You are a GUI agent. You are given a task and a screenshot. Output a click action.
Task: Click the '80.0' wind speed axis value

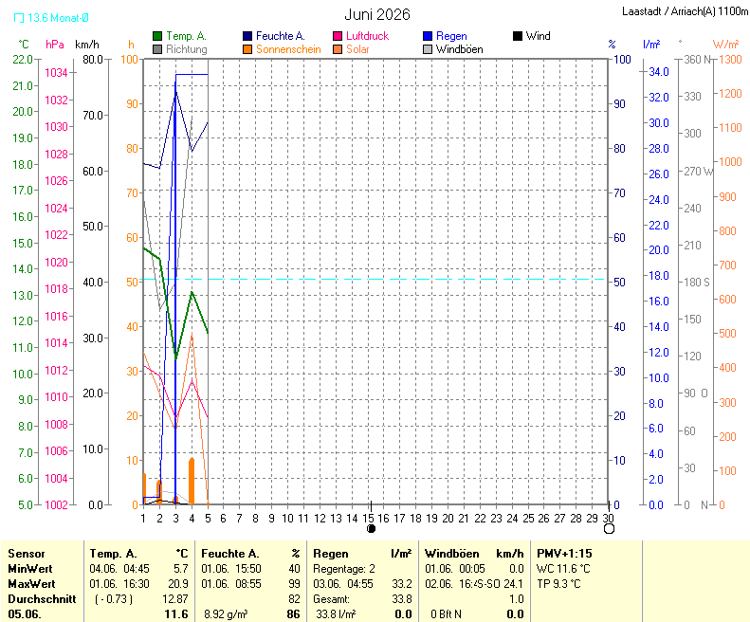(x=93, y=60)
